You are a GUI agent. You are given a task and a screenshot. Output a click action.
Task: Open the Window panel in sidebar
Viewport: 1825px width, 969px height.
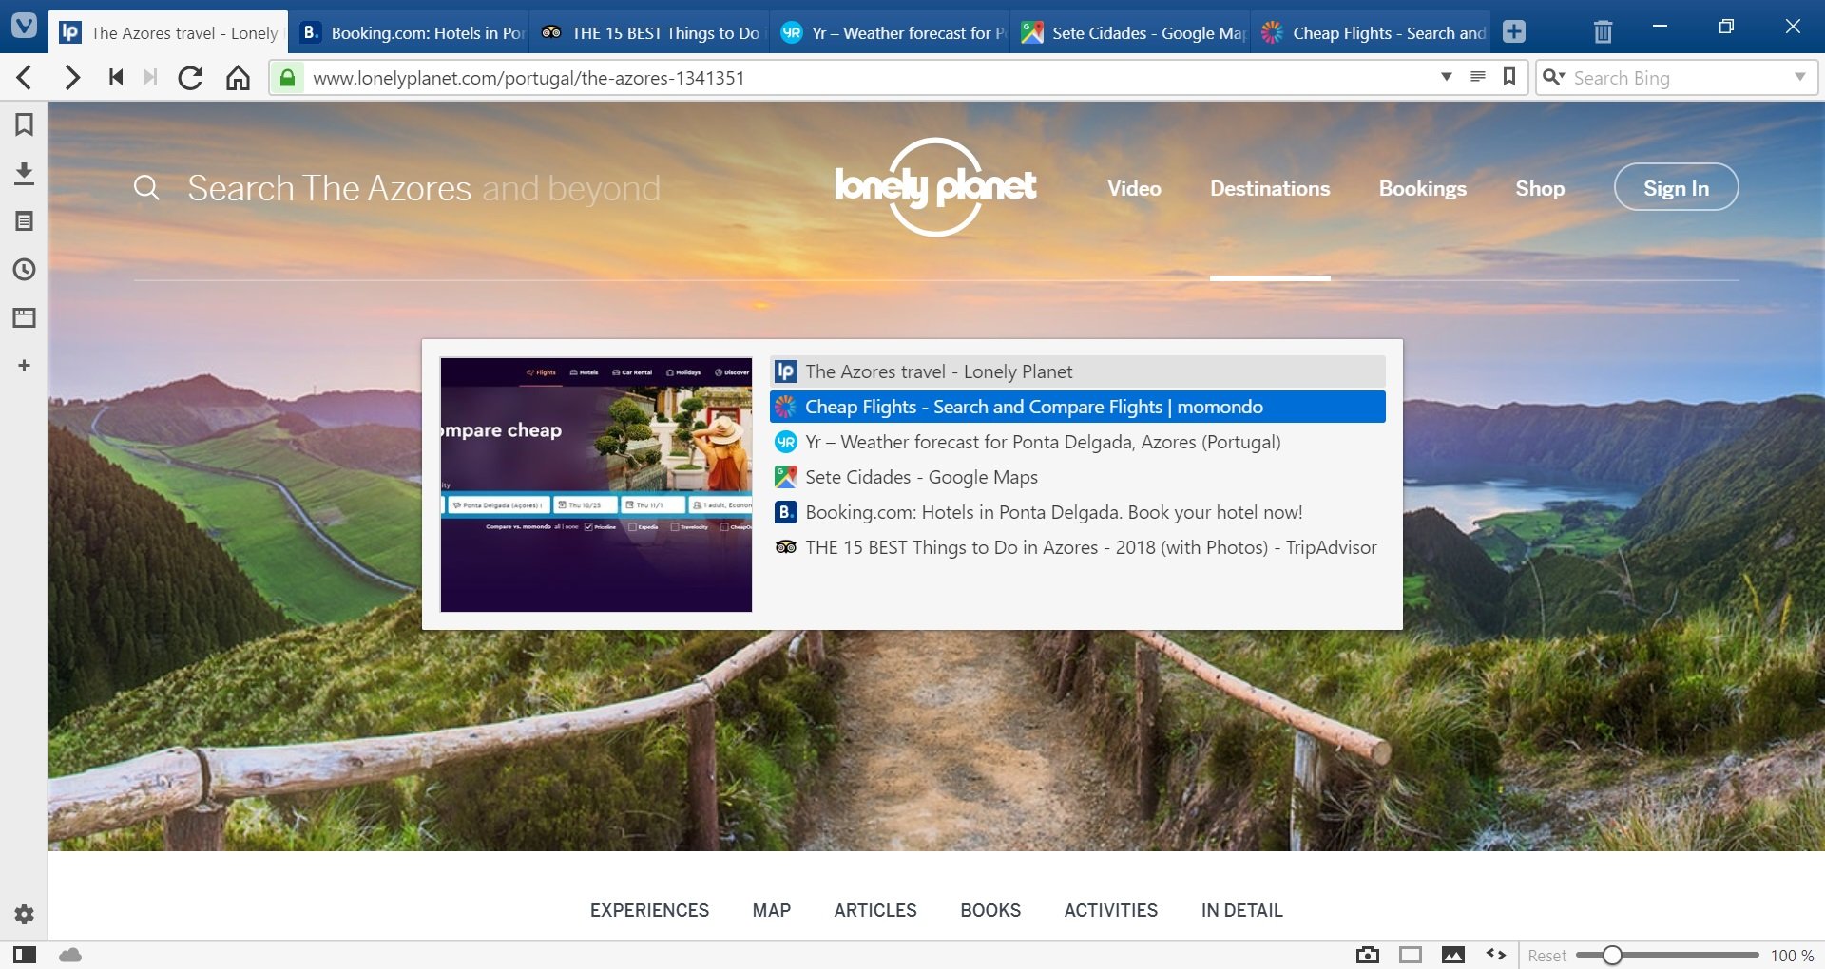[24, 317]
